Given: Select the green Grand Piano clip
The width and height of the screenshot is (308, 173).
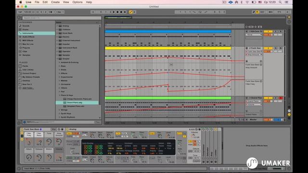Looking at the screenshot, I should (168, 98).
